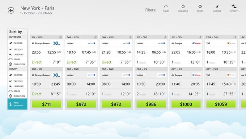This screenshot has height=139, width=246.
Task: Select the $1059 TAP flight
Action: click(221, 104)
